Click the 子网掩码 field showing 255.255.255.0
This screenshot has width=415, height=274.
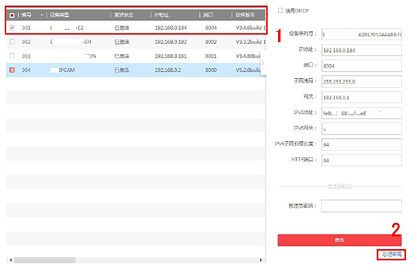coord(362,82)
